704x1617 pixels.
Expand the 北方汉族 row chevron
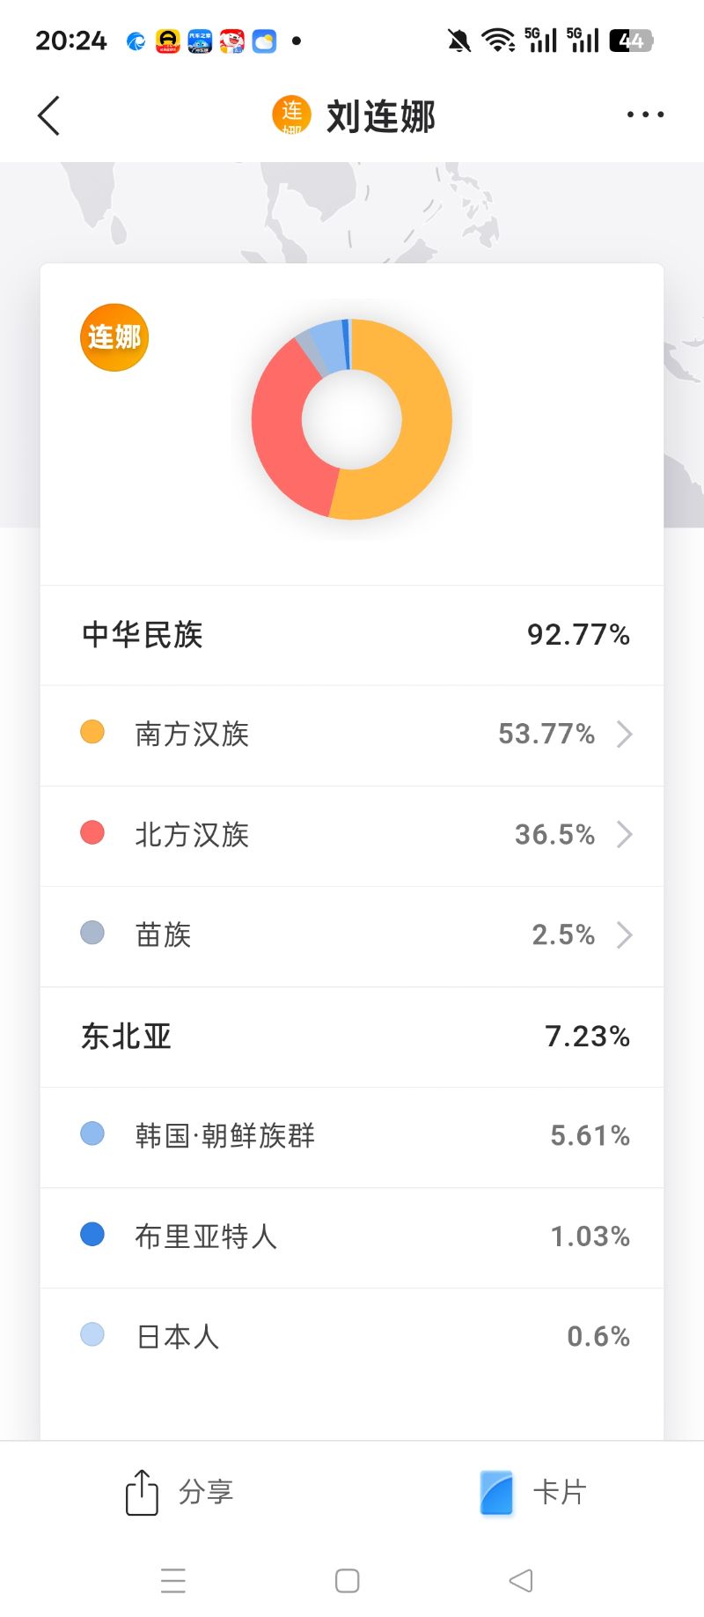pyautogui.click(x=625, y=834)
